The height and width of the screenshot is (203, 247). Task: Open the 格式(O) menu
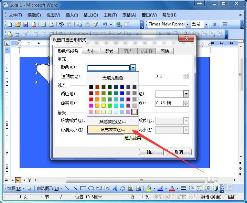90,15
